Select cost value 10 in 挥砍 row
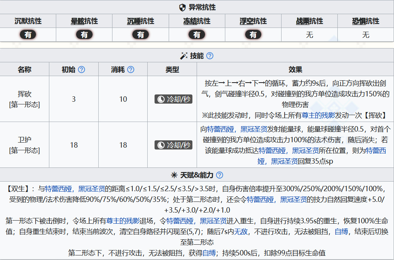The image size is (394, 260). 123,99
